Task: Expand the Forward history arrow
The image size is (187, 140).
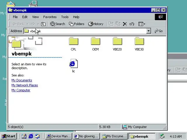Action: (x=38, y=24)
